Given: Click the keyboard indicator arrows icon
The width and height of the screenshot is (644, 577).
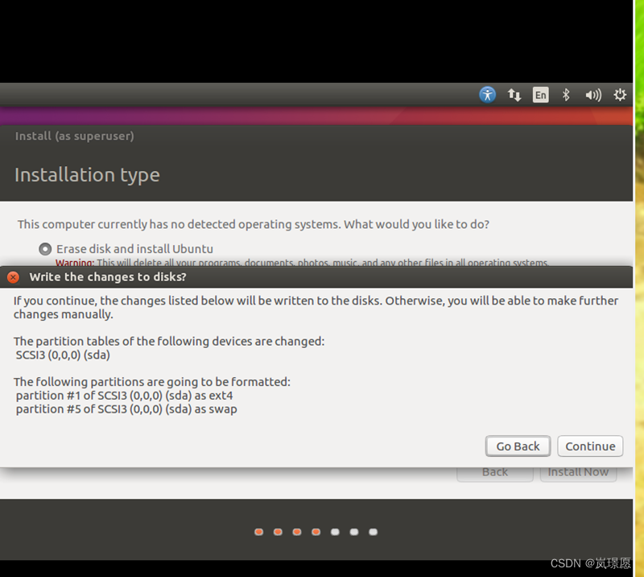Looking at the screenshot, I should tap(514, 94).
